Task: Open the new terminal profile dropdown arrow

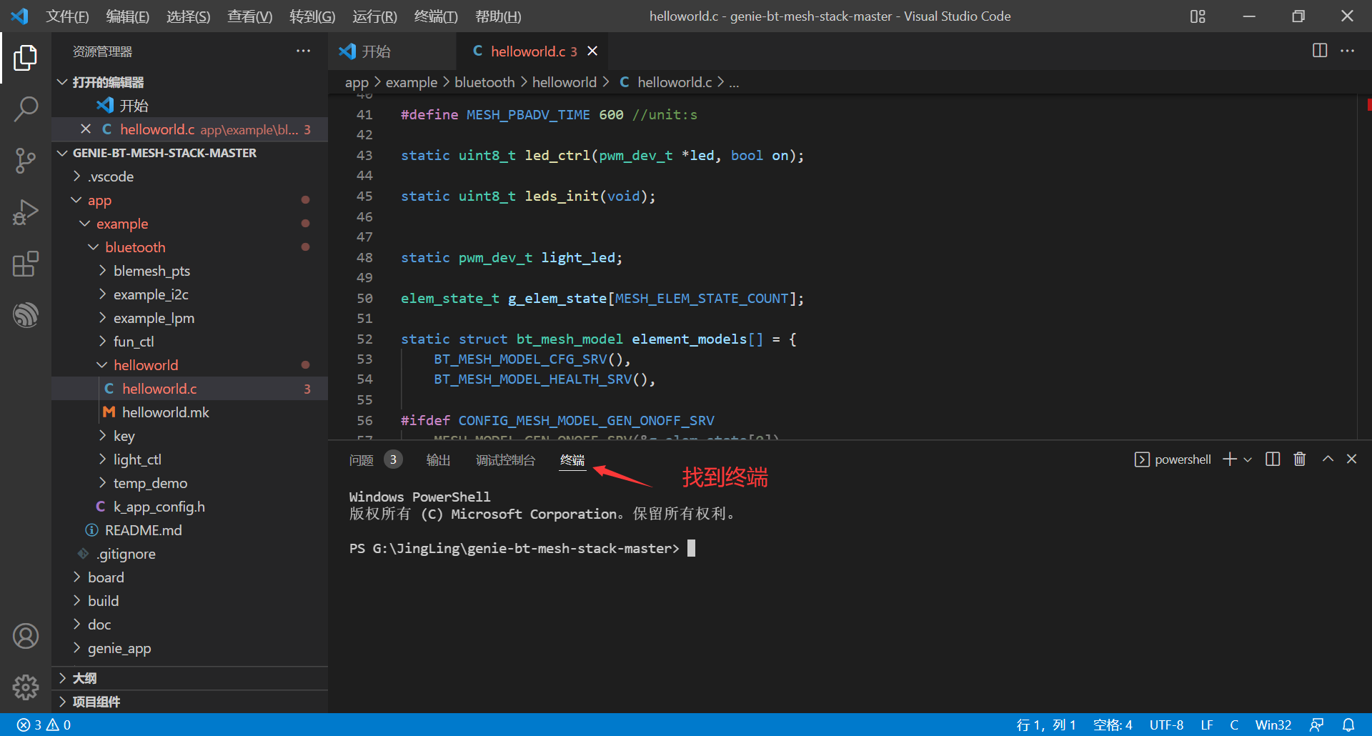Action: pyautogui.click(x=1248, y=459)
